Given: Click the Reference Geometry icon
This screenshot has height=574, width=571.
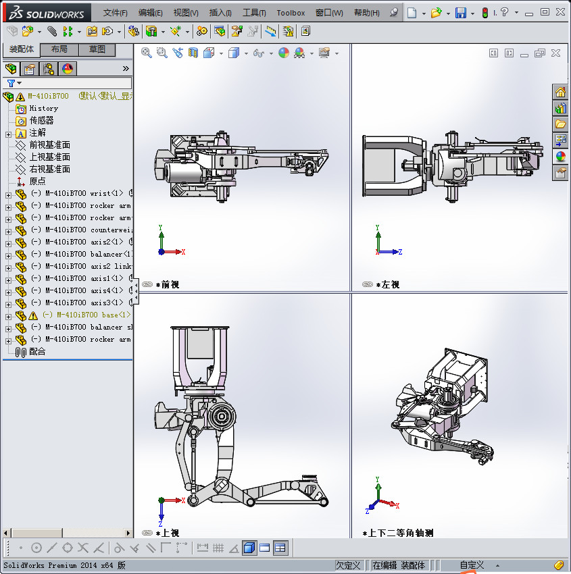Looking at the screenshot, I should pyautogui.click(x=176, y=32).
